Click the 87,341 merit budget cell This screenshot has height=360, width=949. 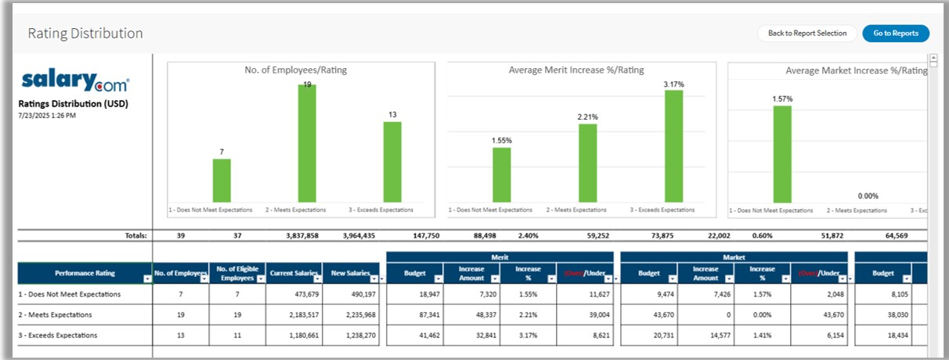(415, 315)
